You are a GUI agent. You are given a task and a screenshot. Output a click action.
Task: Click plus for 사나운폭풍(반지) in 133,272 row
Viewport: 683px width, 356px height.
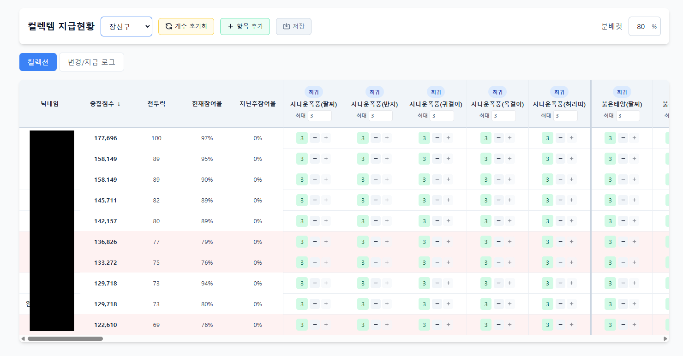tap(387, 262)
